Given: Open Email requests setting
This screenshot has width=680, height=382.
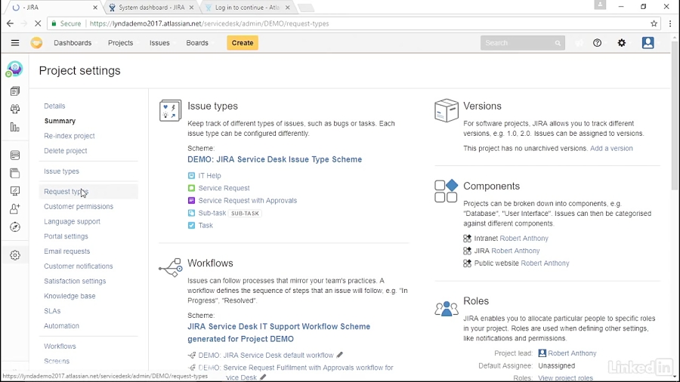Looking at the screenshot, I should coord(66,251).
